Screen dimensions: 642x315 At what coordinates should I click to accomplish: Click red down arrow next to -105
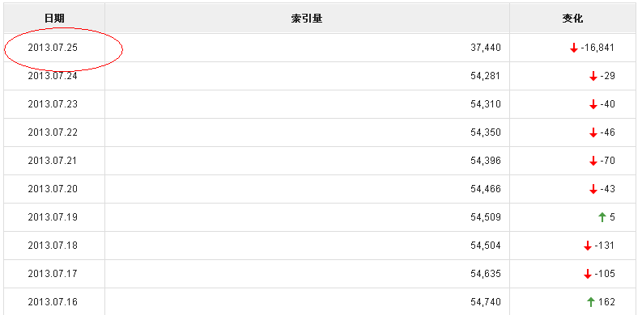588,274
